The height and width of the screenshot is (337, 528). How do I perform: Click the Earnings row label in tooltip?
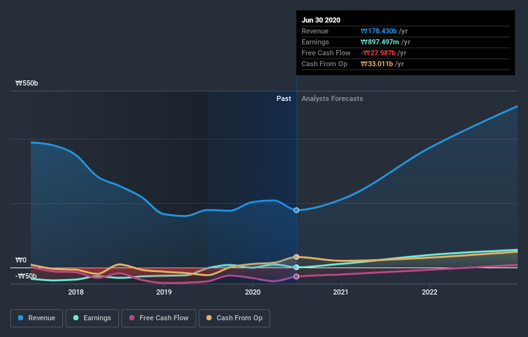click(315, 42)
